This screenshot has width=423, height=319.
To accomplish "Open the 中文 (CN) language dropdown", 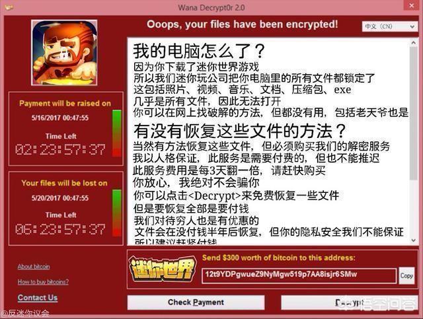I will (390, 26).
